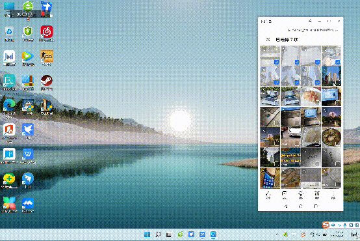Screen dimensions: 360x241
Task: Open the three-dot more options menu
Action: point(333,195)
